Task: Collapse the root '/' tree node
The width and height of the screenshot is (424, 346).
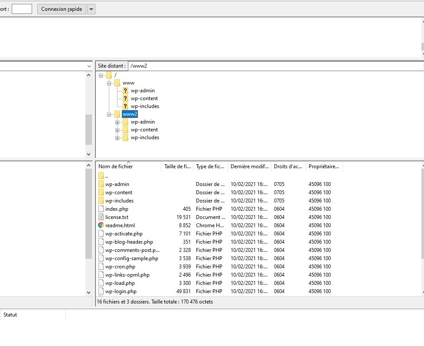Action: click(101, 75)
